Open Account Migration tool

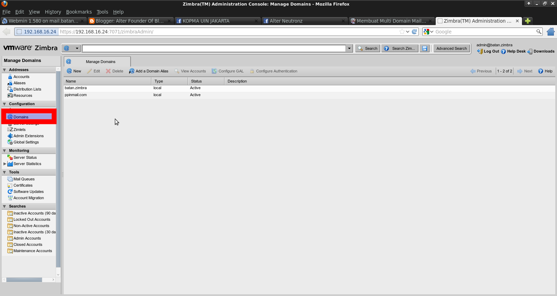29,198
